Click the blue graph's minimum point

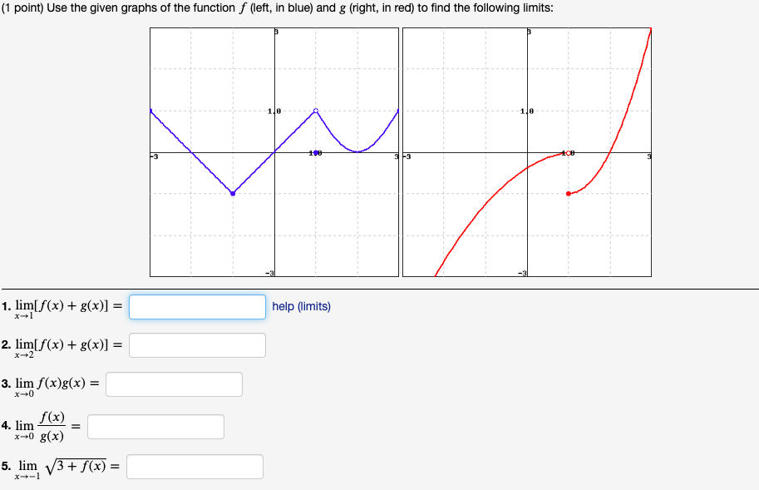[233, 193]
